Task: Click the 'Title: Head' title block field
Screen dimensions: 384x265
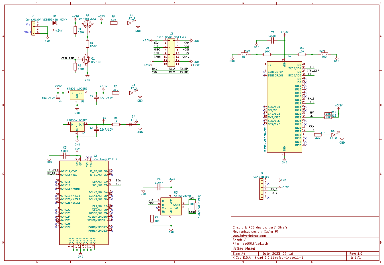Action: (244, 248)
